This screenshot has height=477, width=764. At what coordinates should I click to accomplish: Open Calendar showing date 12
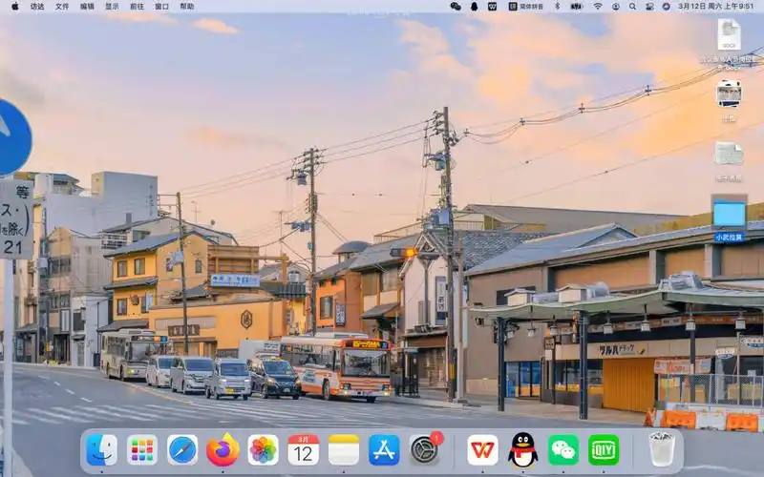304,449
